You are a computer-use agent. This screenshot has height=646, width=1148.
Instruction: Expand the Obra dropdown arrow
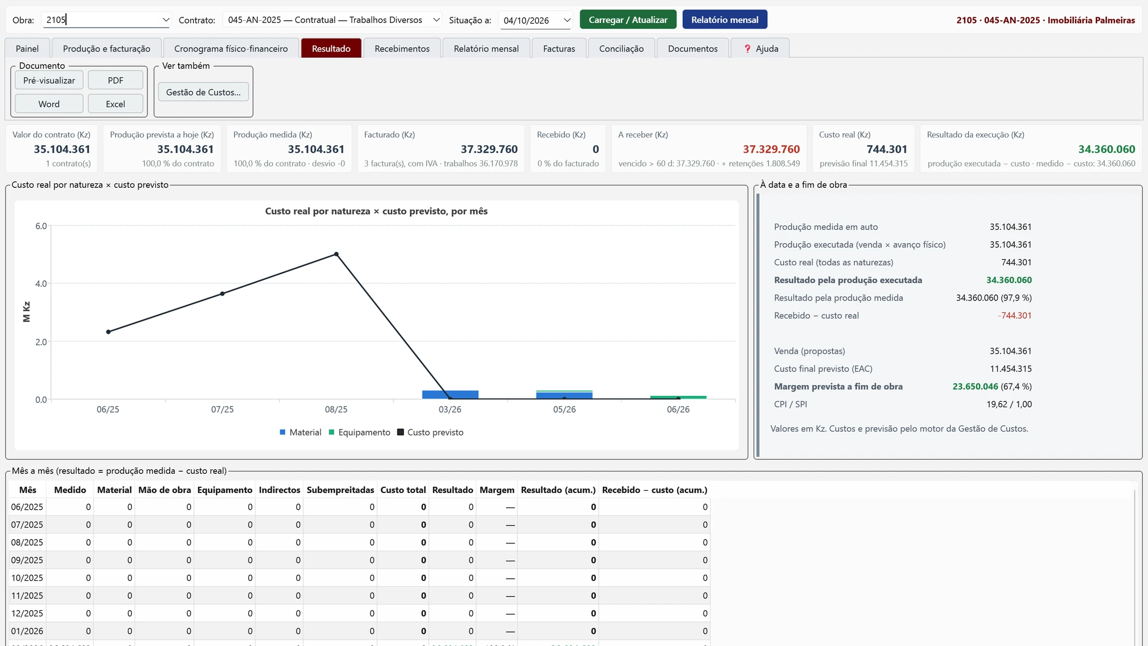[166, 20]
